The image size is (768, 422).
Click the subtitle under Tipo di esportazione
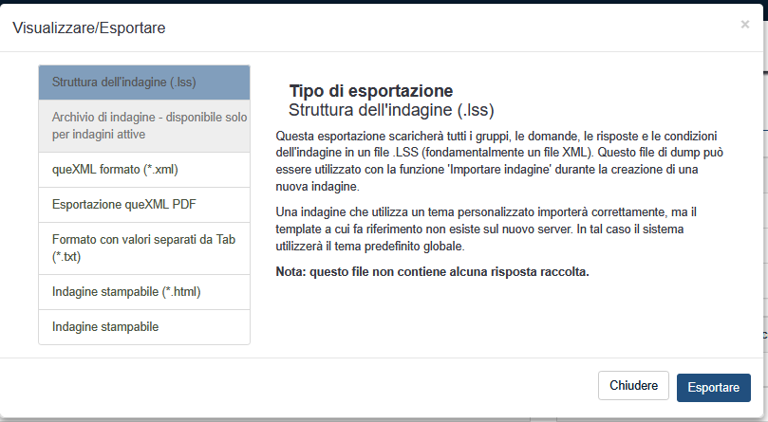[391, 109]
